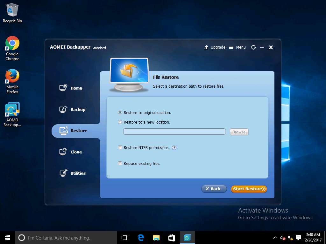
Task: Enable Restore NTFS permissions checkbox
Action: (120, 147)
